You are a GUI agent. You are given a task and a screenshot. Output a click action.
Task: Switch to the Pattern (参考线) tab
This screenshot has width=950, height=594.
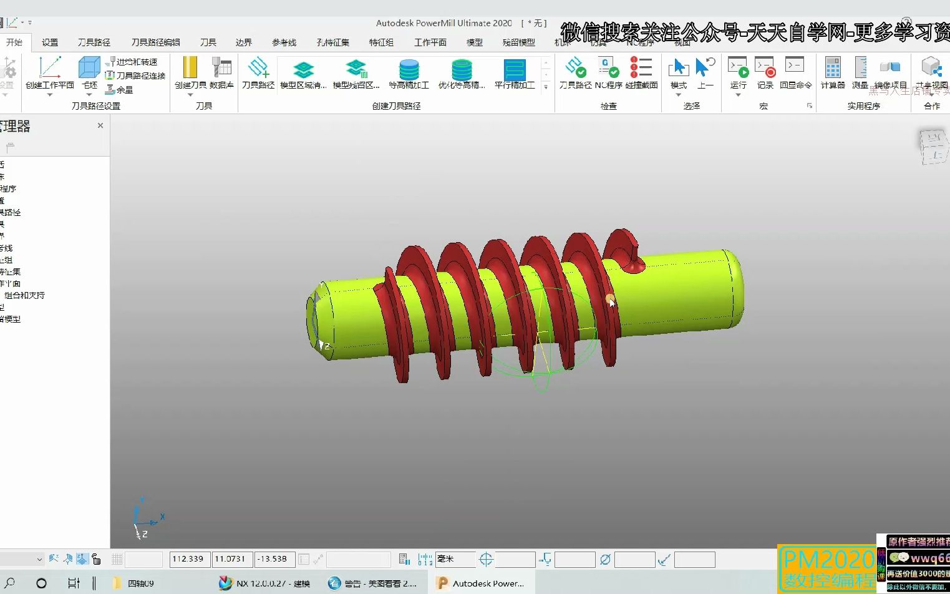coord(284,42)
